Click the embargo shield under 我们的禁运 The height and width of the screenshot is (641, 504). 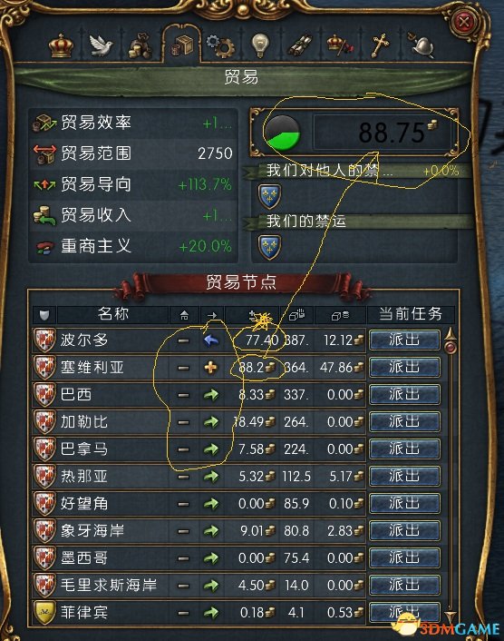[x=269, y=247]
